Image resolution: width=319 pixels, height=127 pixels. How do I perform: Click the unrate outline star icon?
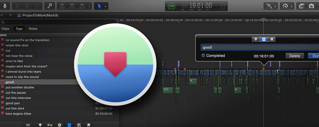(x=28, y=6)
